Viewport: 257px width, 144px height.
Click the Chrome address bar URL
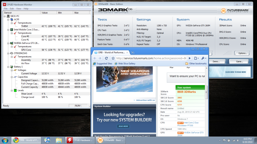tap(151, 58)
